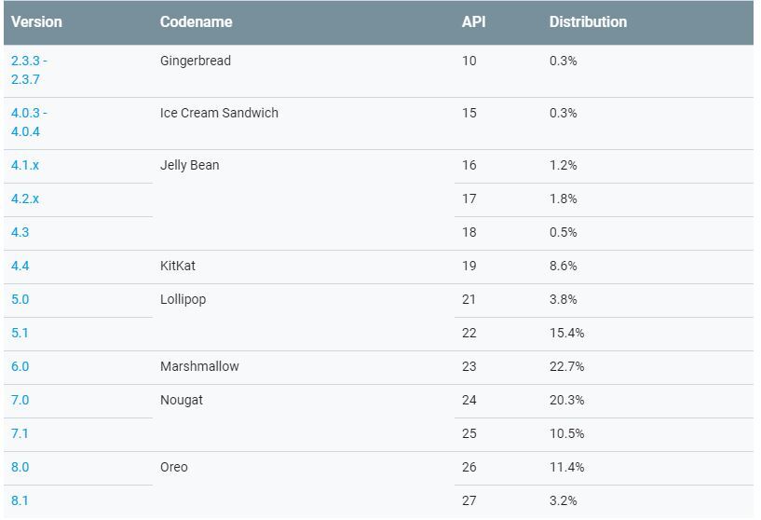Click the Codename column header
Image resolution: width=761 pixels, height=520 pixels.
click(x=196, y=21)
